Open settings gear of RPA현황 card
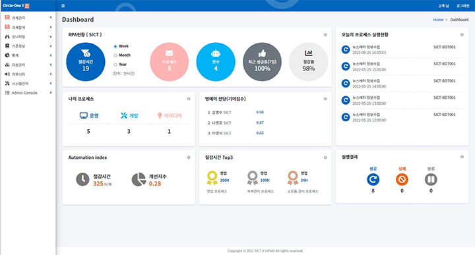 tap(325, 35)
